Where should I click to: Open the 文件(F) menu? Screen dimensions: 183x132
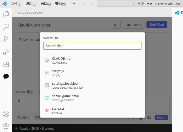pyautogui.click(x=16, y=4)
